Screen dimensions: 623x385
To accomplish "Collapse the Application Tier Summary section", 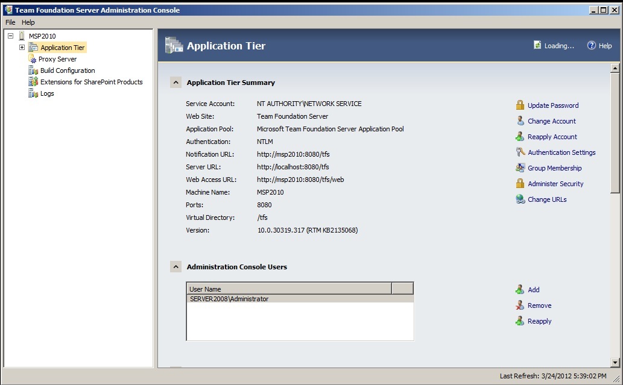I will tap(176, 83).
